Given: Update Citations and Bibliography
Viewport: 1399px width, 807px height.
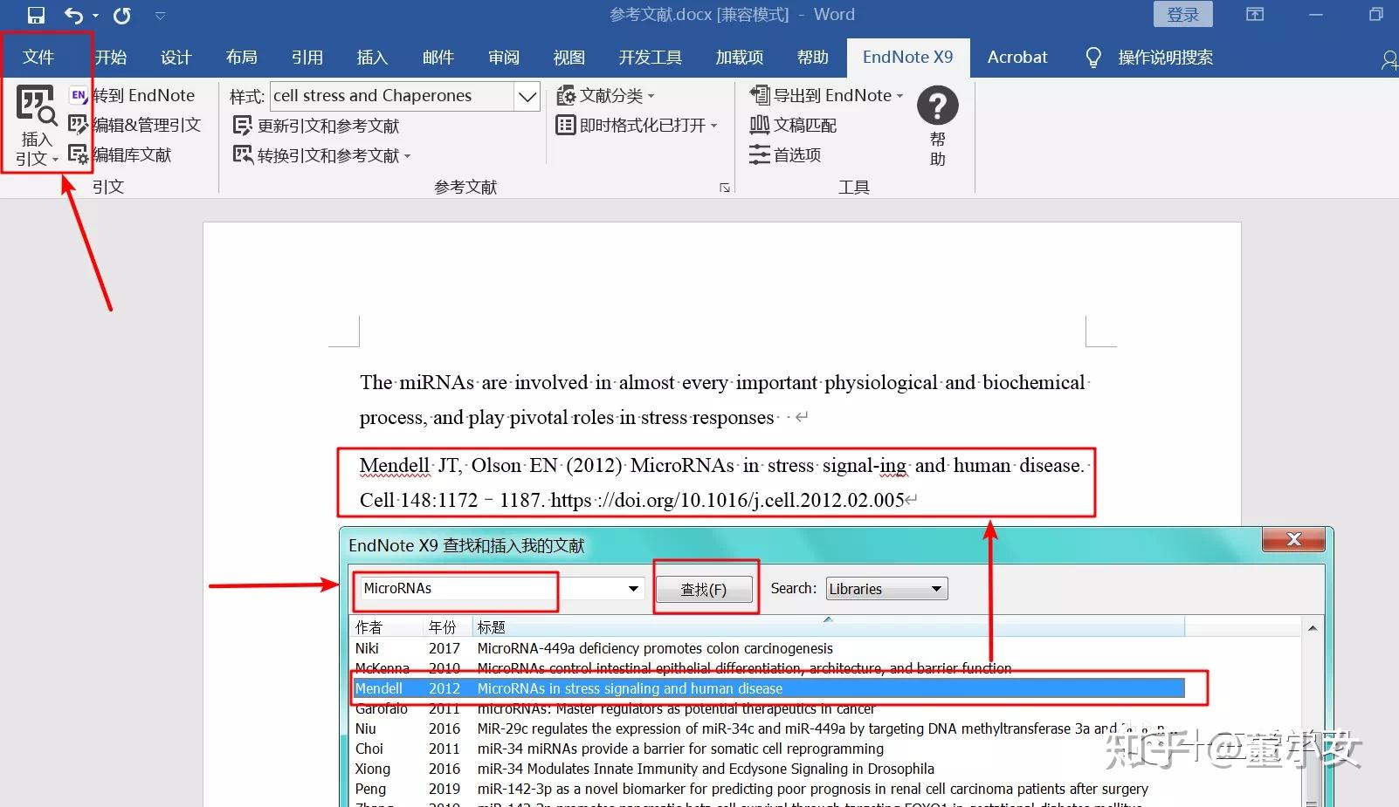Looking at the screenshot, I should tap(319, 125).
